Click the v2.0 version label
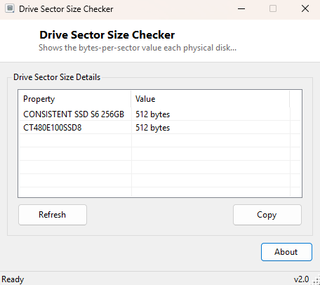Screen dimensions: 320x285 click(x=301, y=279)
